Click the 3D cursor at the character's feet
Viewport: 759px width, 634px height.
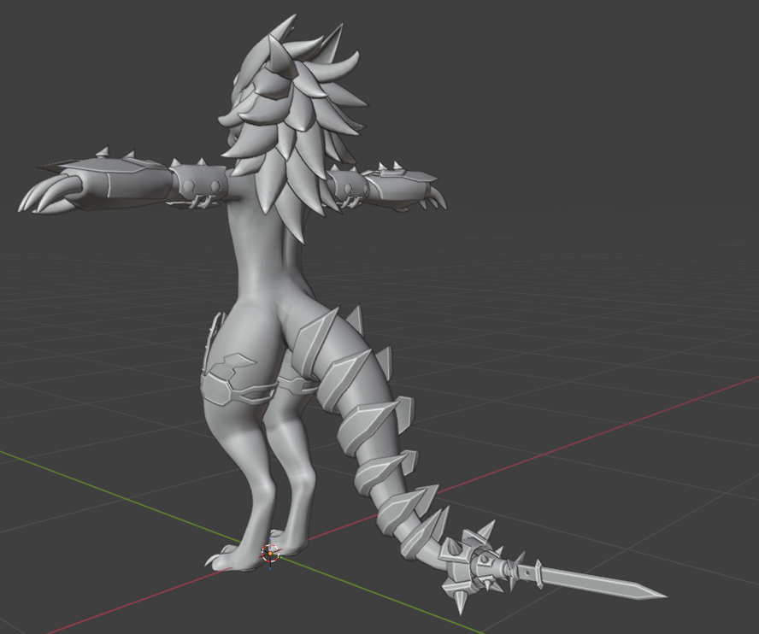click(270, 554)
